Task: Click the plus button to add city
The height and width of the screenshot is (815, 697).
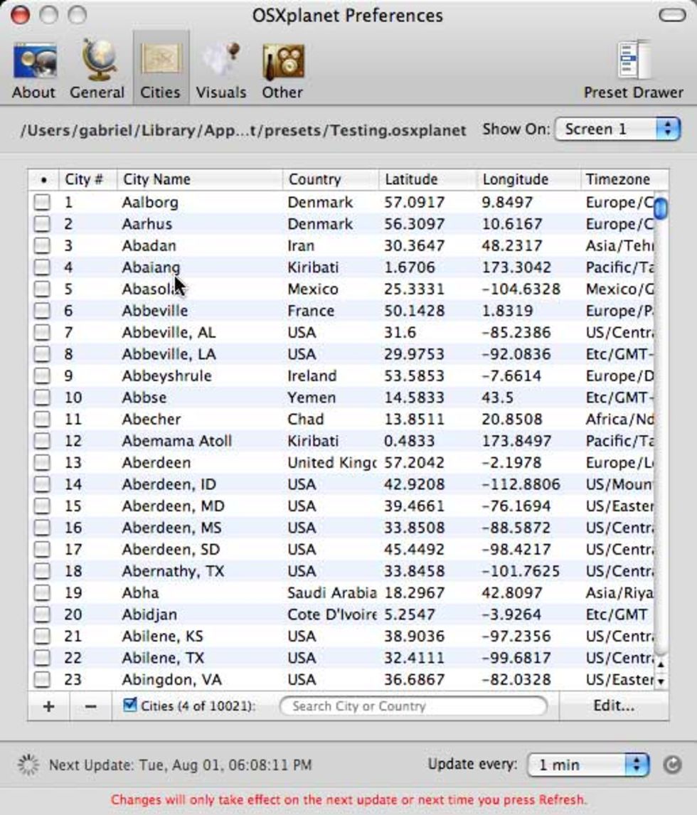Action: pos(48,707)
